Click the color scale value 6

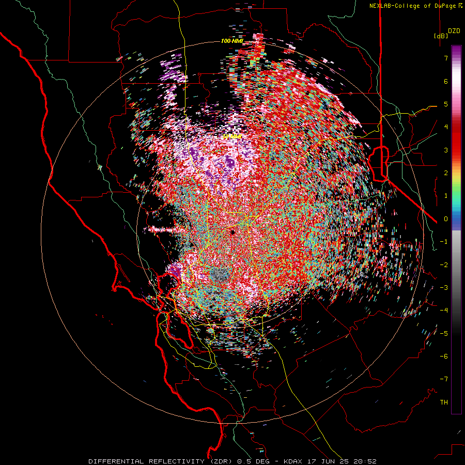pyautogui.click(x=446, y=81)
